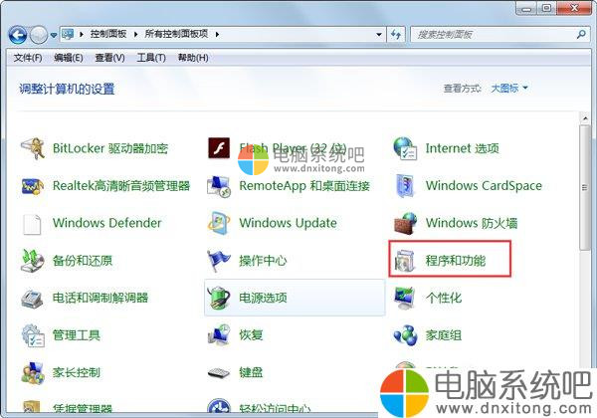Open the RemoteApp and Desktop Connections icon
The height and width of the screenshot is (418, 597).
coord(219,186)
